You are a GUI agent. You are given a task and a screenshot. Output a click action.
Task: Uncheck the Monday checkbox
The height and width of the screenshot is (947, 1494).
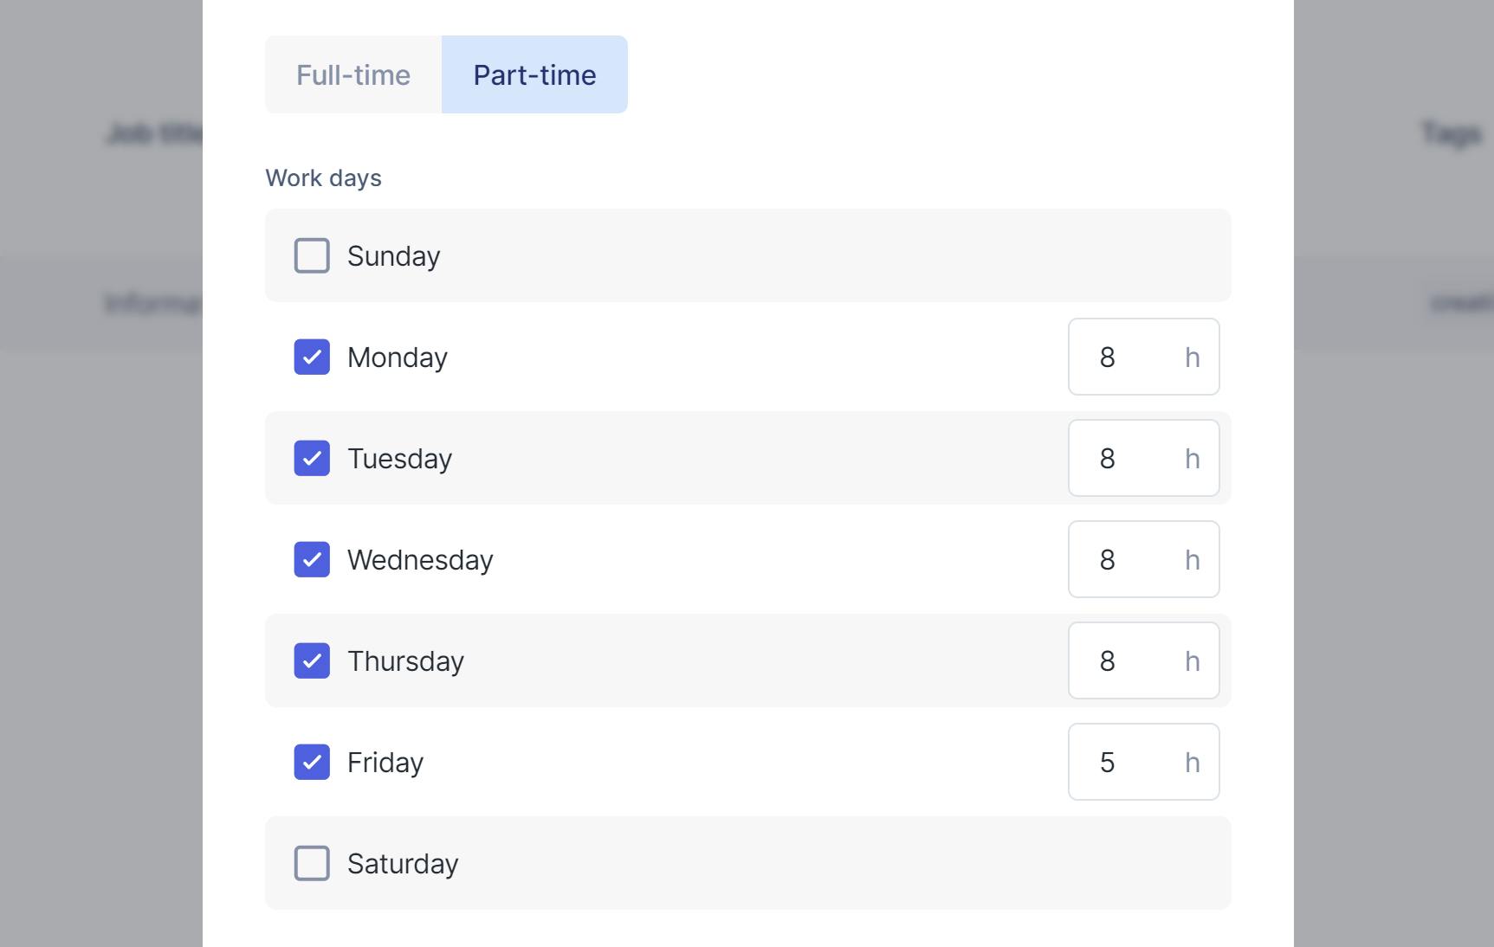pyautogui.click(x=312, y=357)
